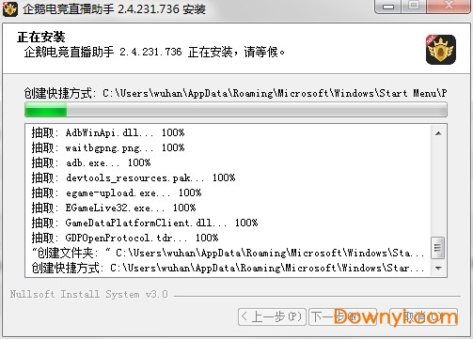Click the log scrollbar down arrow
This screenshot has width=473, height=339.
(x=438, y=269)
